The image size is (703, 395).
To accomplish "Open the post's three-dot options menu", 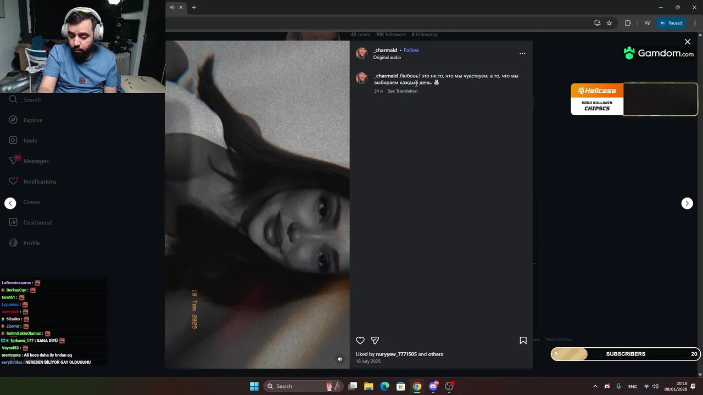I will tap(522, 53).
